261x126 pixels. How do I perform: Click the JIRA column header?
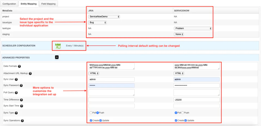click(x=91, y=11)
